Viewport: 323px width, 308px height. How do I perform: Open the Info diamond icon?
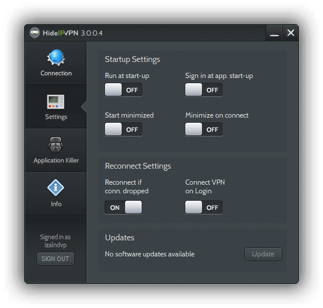(56, 188)
